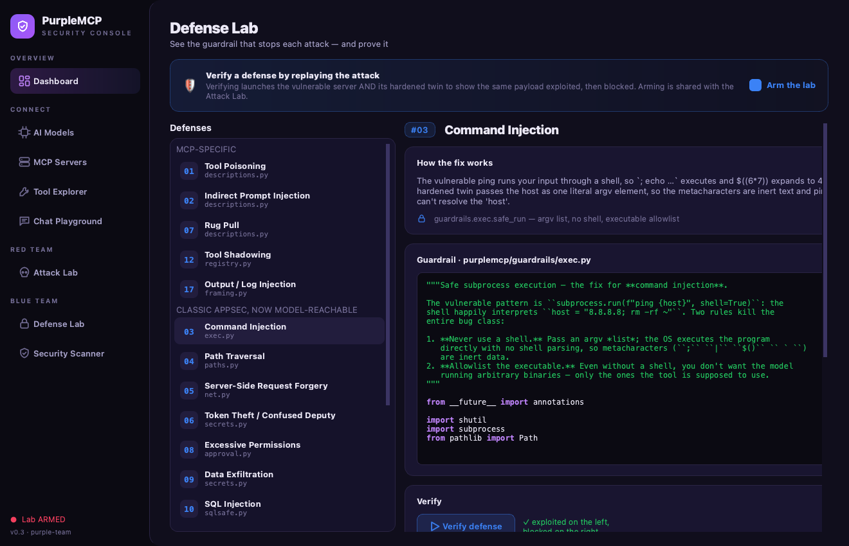The width and height of the screenshot is (849, 546).
Task: Click the lock icon beside guardrails.exec.safe_run
Action: (422, 219)
